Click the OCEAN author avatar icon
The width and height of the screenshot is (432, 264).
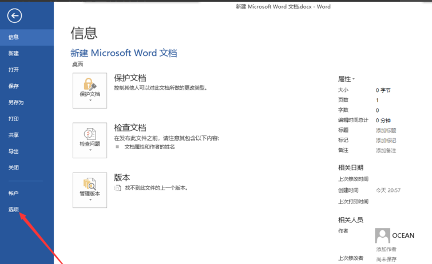click(382, 235)
